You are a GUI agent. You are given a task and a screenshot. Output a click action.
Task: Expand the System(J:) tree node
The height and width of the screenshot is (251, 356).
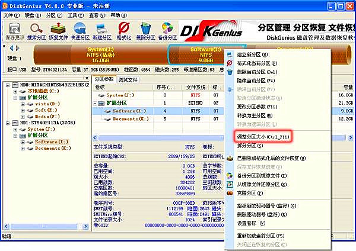15,130
